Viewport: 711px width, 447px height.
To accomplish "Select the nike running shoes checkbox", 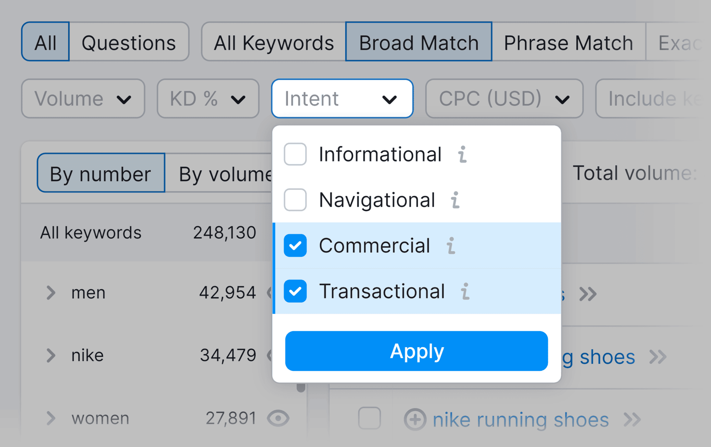I will 369,419.
